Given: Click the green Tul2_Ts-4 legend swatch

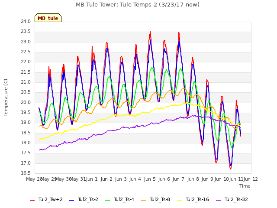Looking at the screenshot, I should 108,200.
